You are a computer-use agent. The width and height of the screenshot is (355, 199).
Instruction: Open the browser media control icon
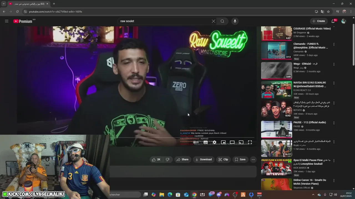(x=338, y=12)
